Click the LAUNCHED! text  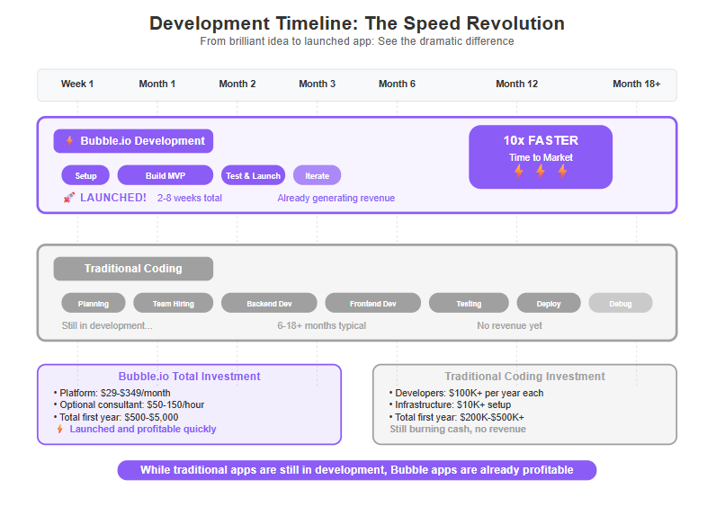(x=113, y=198)
